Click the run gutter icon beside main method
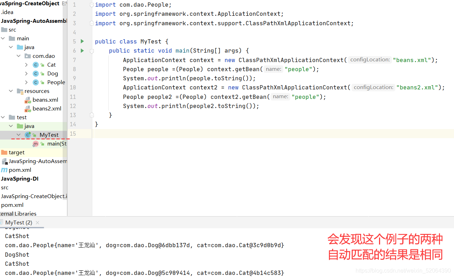Image resolution: width=454 pixels, height=277 pixels. pos(82,50)
